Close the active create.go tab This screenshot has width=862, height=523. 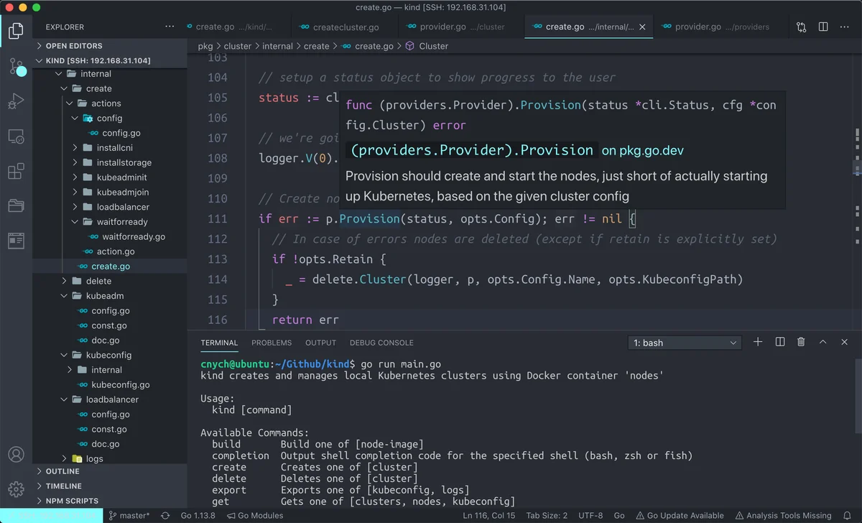pyautogui.click(x=643, y=27)
